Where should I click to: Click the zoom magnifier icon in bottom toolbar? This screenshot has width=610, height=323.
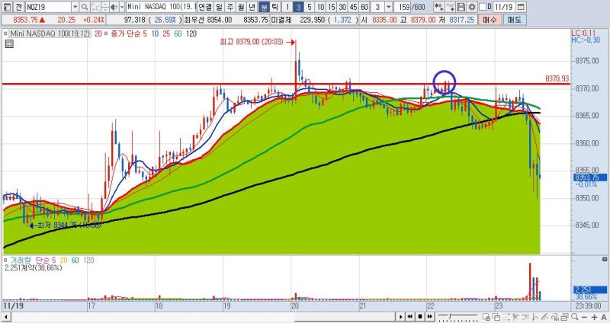574,317
